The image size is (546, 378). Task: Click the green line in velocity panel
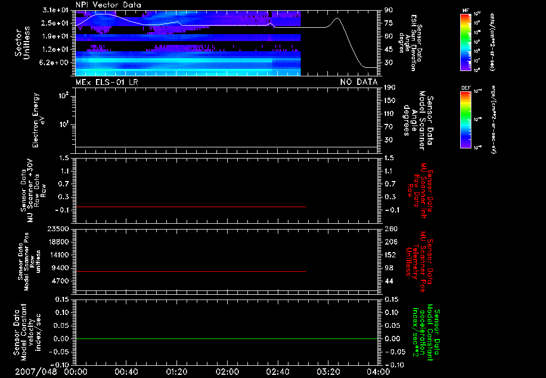[x=227, y=338]
